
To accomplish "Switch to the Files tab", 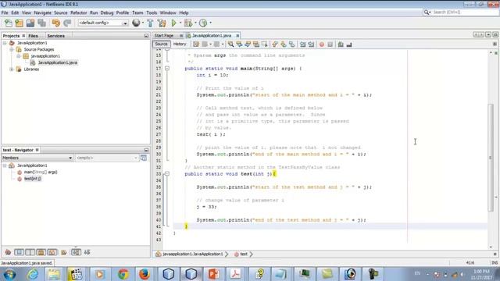I will click(33, 36).
